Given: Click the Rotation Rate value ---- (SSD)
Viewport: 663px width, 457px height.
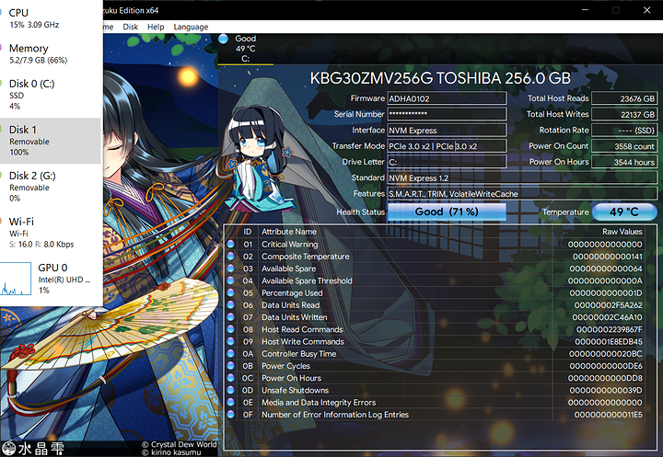Looking at the screenshot, I should 624,130.
